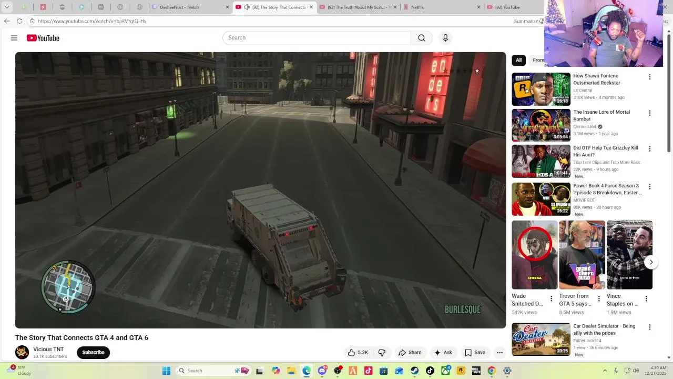Click the Ask button
This screenshot has height=379, width=673.
(443, 353)
